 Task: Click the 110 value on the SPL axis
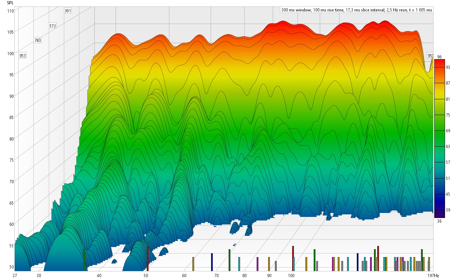click(10, 11)
